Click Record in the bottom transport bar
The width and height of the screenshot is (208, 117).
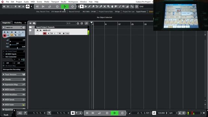click(122, 113)
